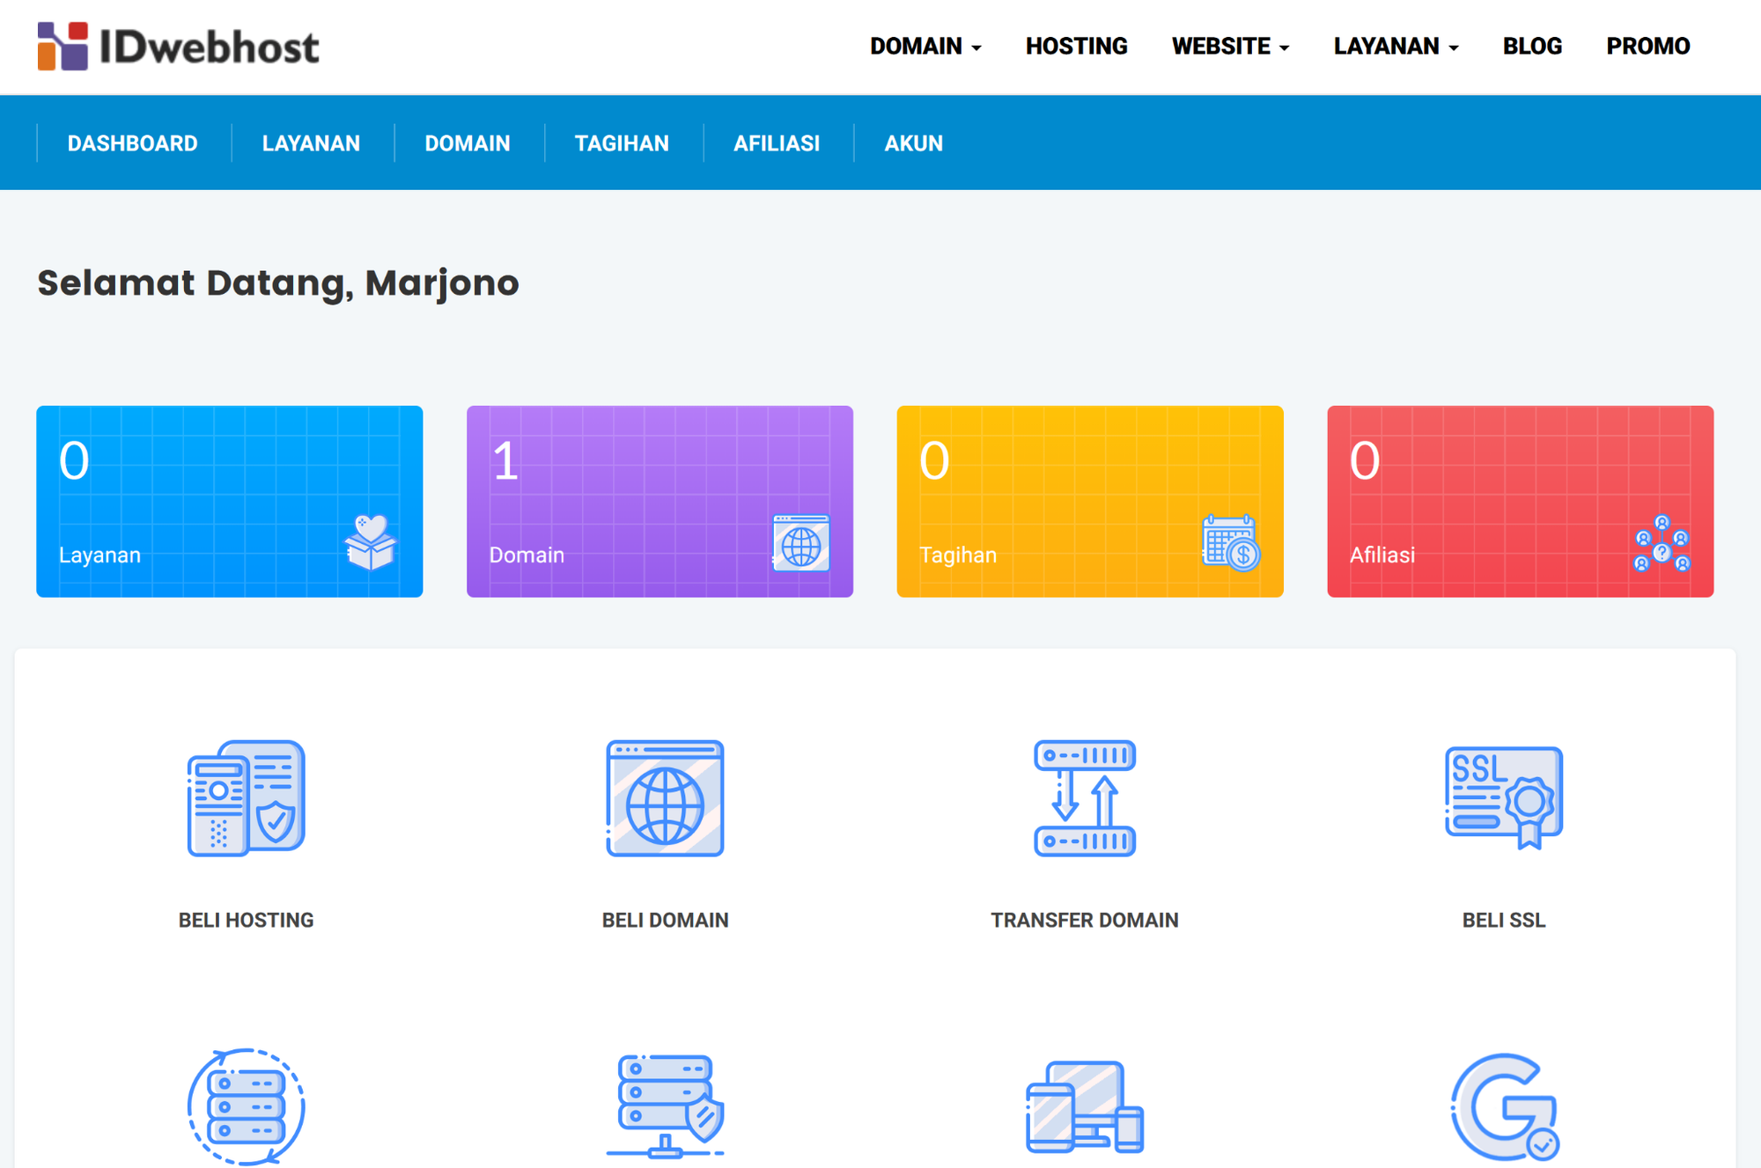1761x1168 pixels.
Task: Click the BELI SSL label
Action: [1504, 920]
